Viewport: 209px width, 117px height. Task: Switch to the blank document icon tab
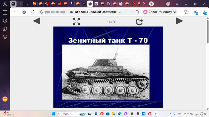pyautogui.click(x=108, y=4)
